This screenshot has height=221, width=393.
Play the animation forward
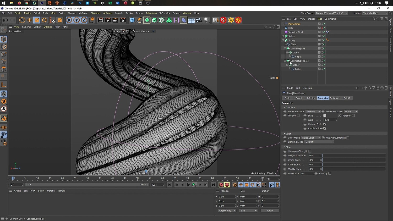[188, 185]
